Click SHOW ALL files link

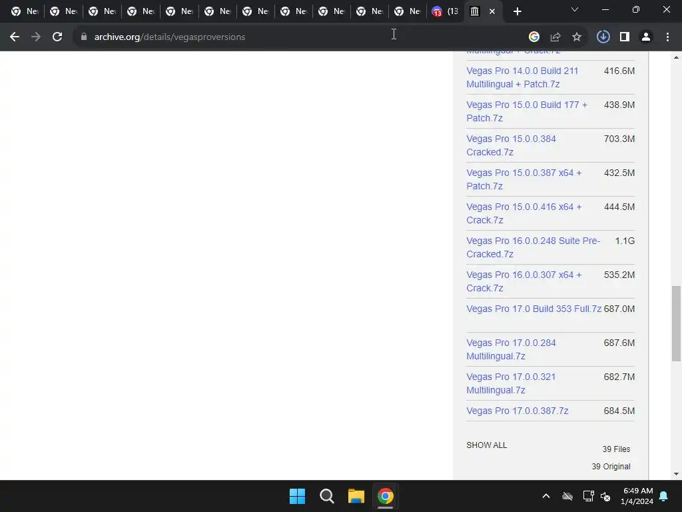[x=486, y=445]
